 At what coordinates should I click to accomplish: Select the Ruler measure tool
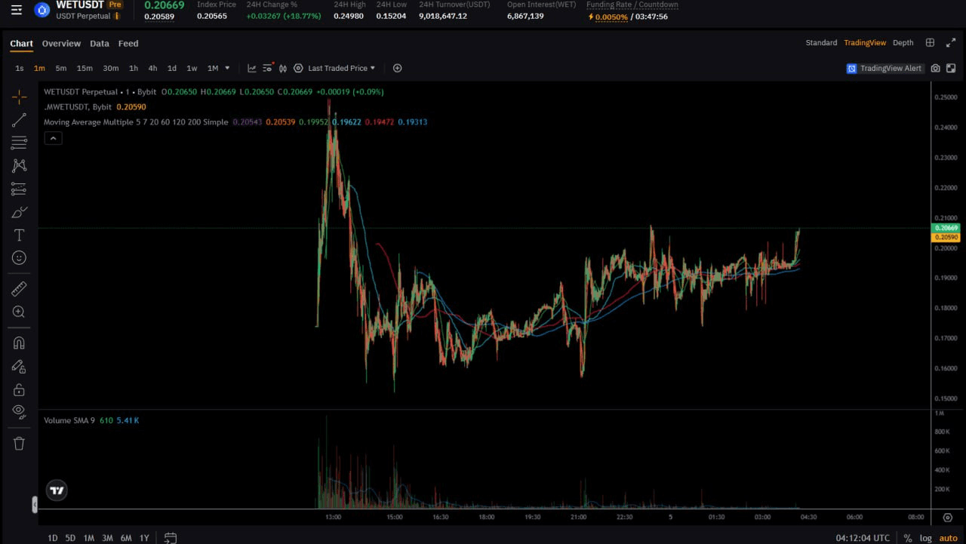click(19, 288)
